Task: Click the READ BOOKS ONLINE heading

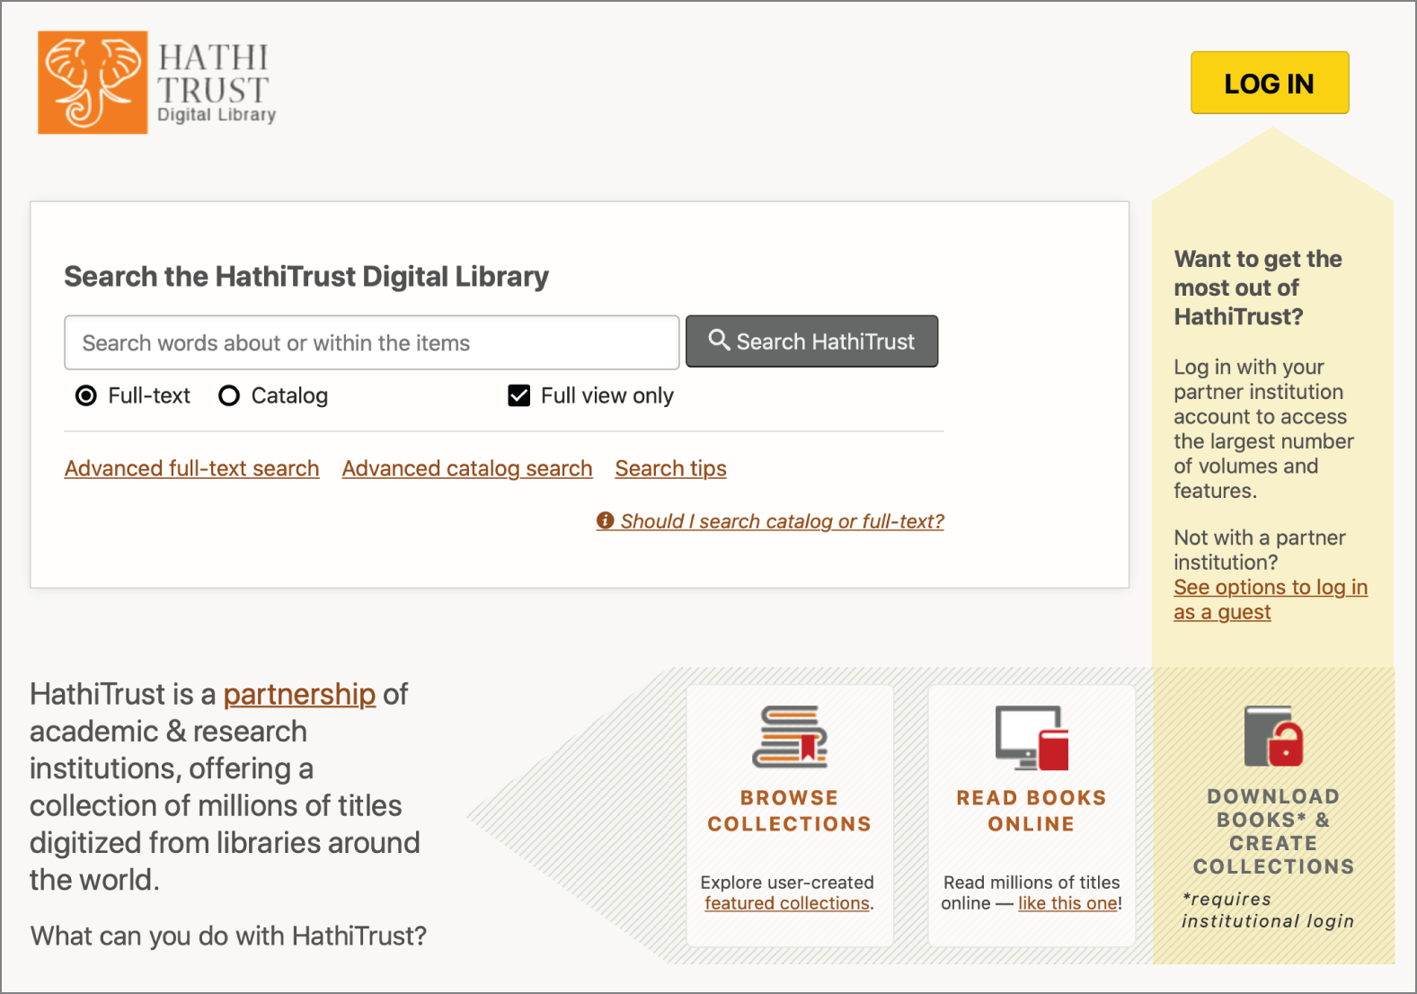Action: coord(1032,811)
